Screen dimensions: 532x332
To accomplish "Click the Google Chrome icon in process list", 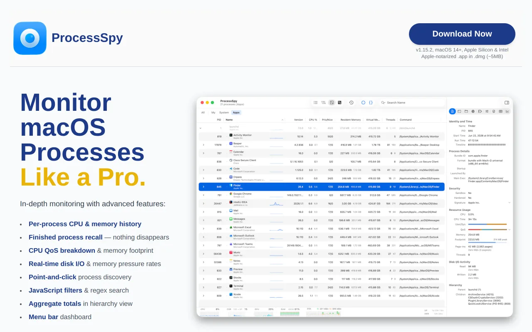I will (231, 194).
